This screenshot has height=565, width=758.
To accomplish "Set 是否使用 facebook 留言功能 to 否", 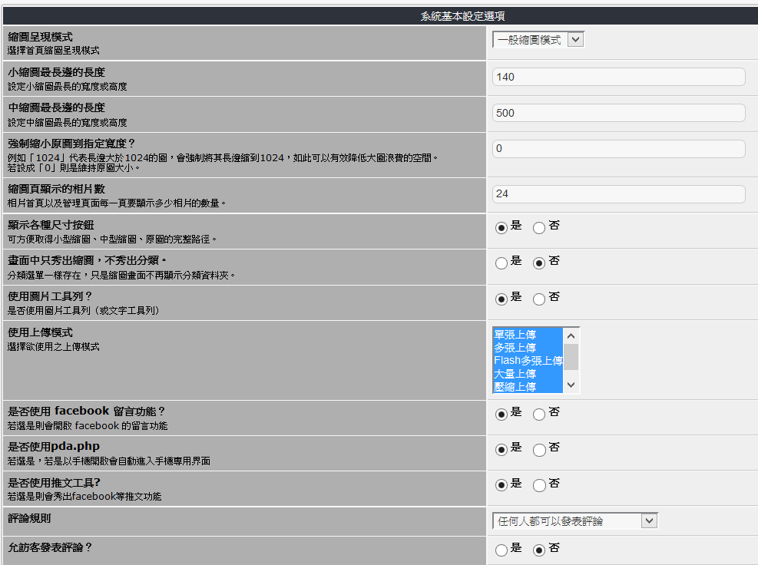I will point(539,414).
